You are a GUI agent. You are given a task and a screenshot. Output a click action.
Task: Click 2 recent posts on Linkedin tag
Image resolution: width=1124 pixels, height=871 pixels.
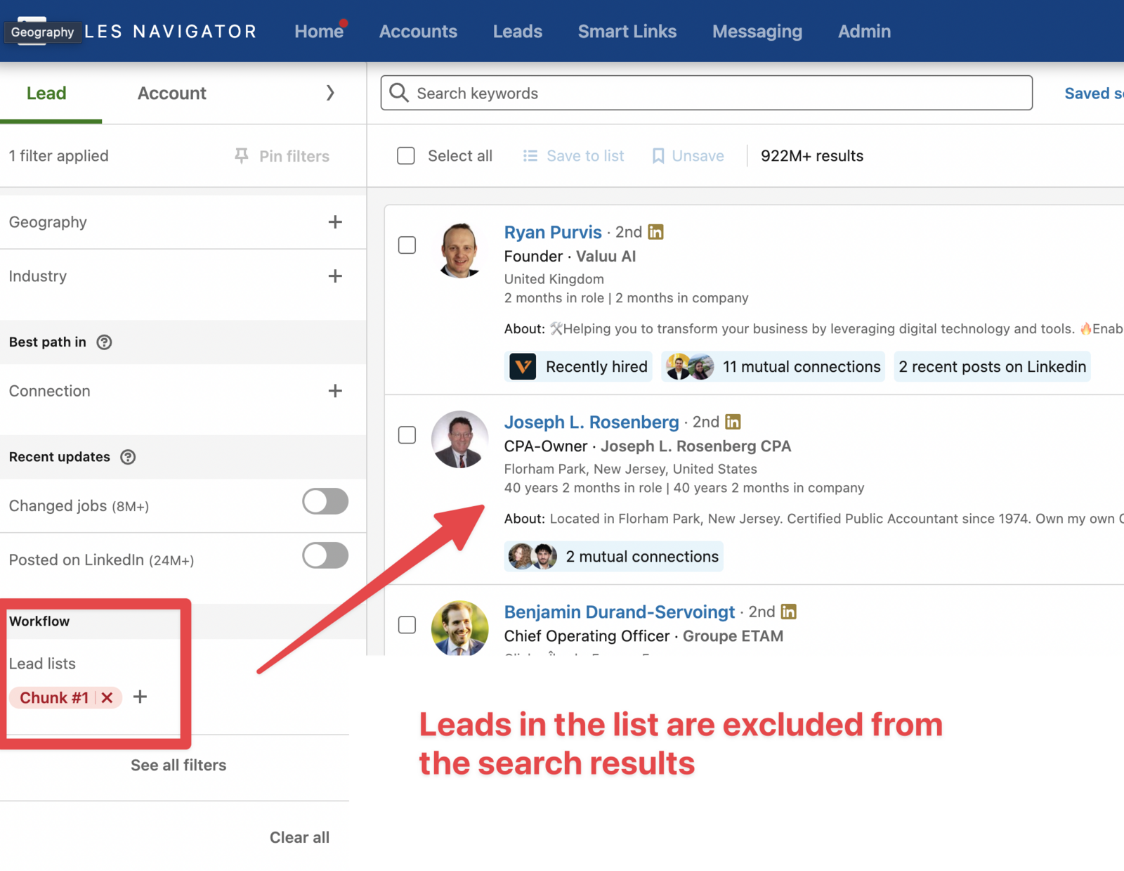point(992,366)
